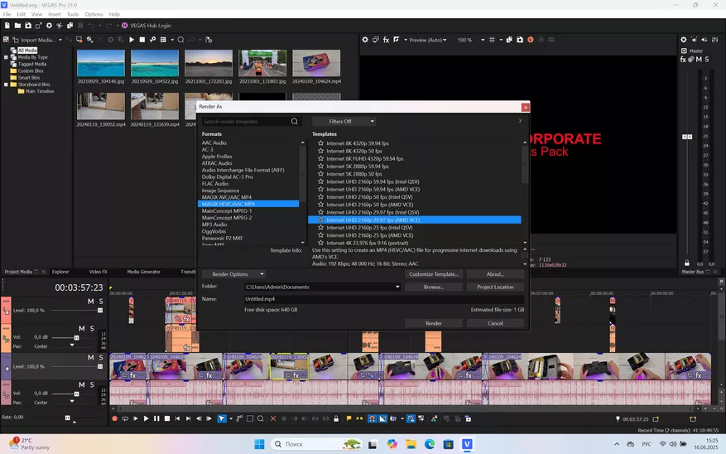Image resolution: width=726 pixels, height=454 pixels.
Task: Start media preview with Project Media play icon
Action: pyautogui.click(x=131, y=40)
